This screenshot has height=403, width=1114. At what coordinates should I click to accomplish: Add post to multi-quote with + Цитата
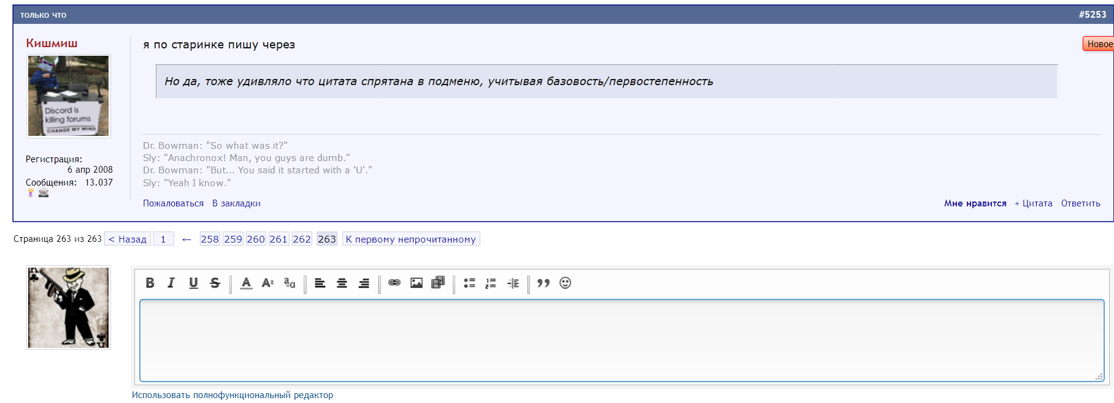pos(1034,203)
